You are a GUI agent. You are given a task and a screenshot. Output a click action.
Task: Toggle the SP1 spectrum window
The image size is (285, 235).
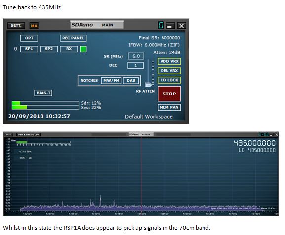[29, 49]
